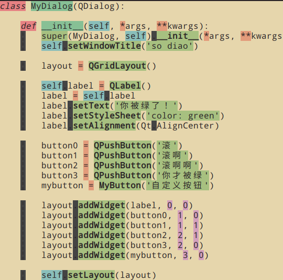Click the 'so diao' string
283x280 pixels.
click(170, 46)
